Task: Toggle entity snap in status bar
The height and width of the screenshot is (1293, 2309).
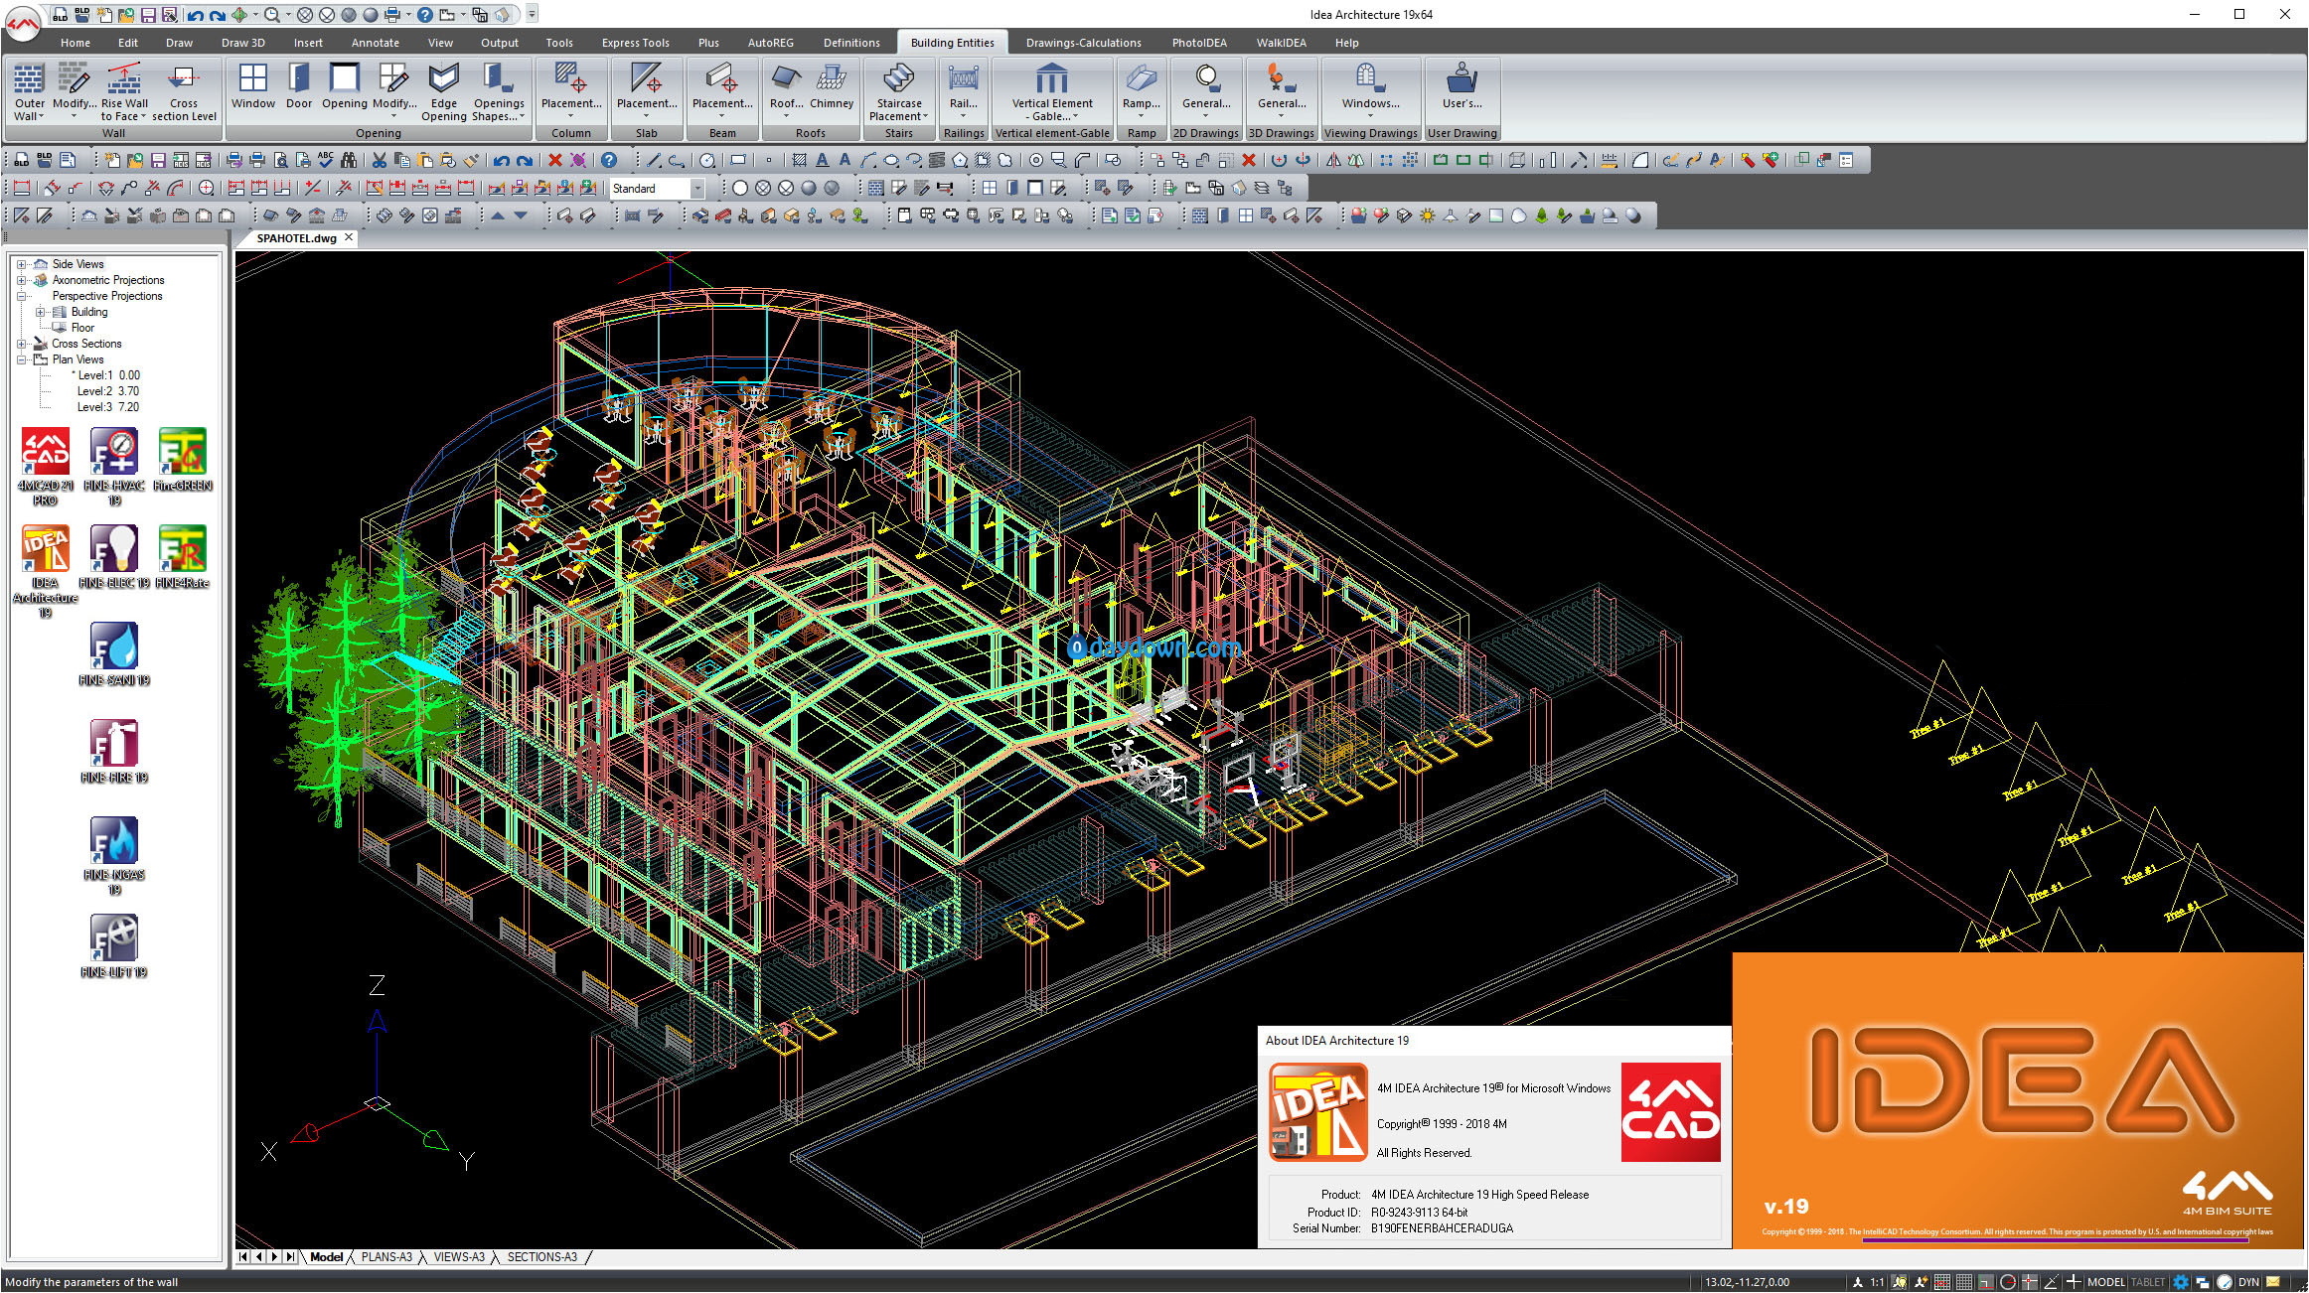Action: pyautogui.click(x=2030, y=1282)
